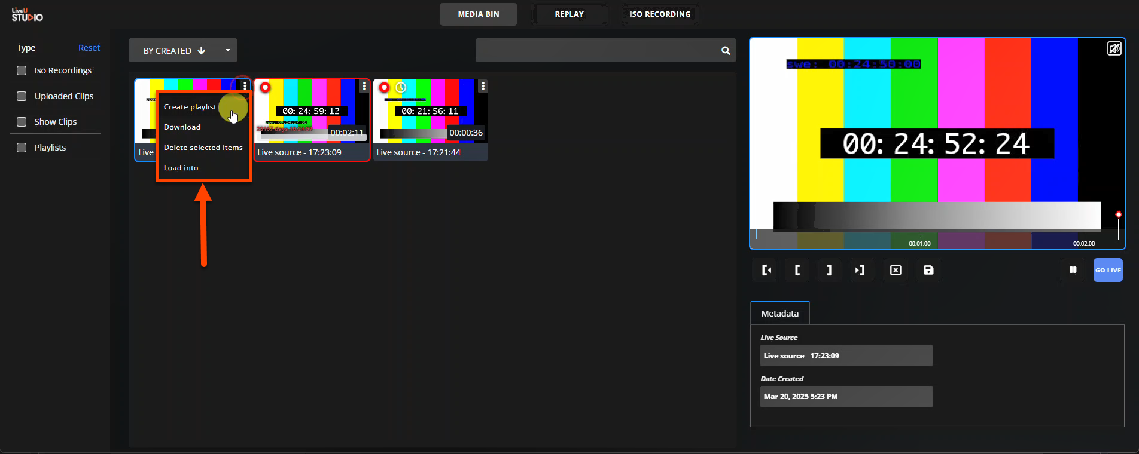Switch to the Replay tab
Viewport: 1139px width, 454px height.
[x=569, y=14]
